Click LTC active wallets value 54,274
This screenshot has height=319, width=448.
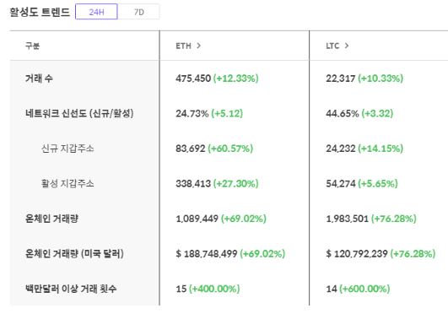click(x=341, y=183)
